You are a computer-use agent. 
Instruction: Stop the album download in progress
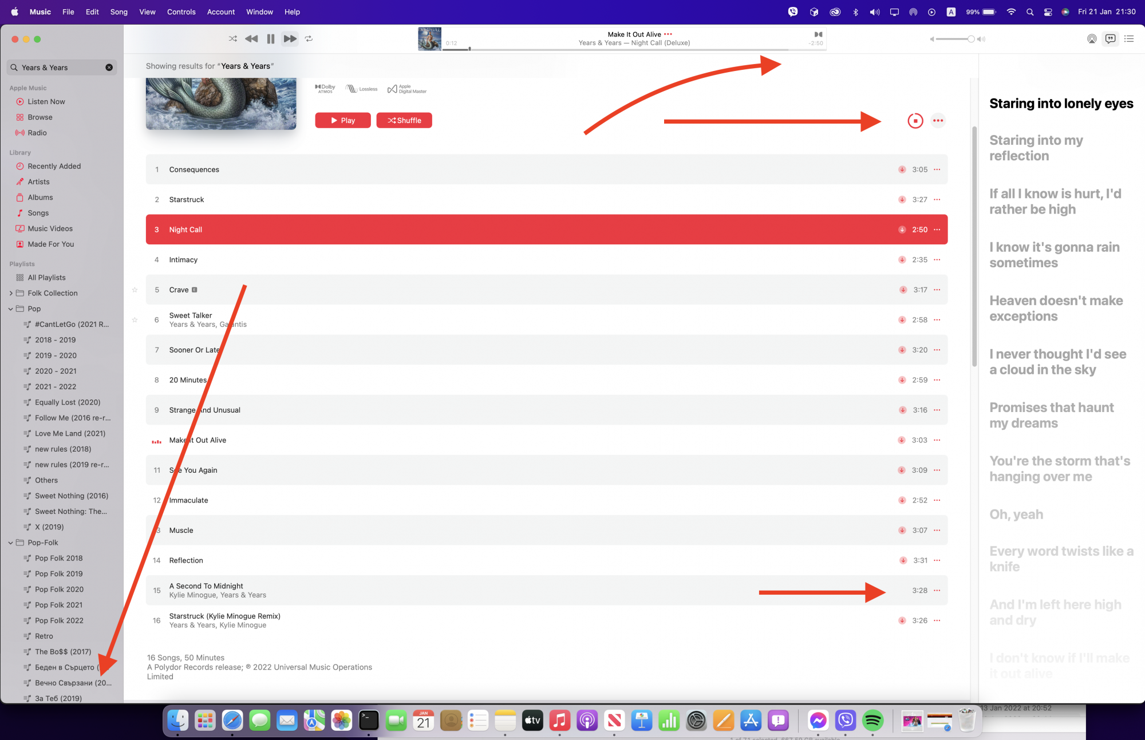click(x=915, y=121)
